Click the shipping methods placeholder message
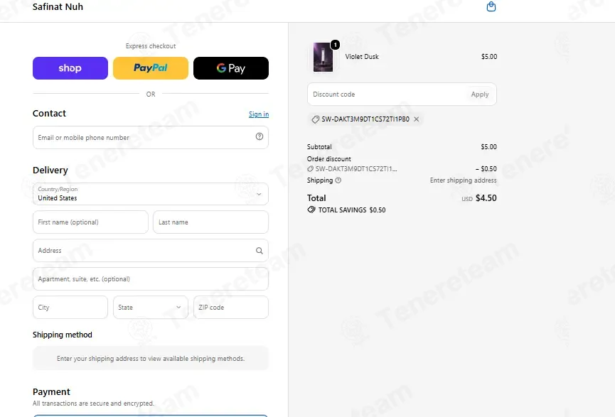Screen dimensions: 615x417 tap(151, 359)
